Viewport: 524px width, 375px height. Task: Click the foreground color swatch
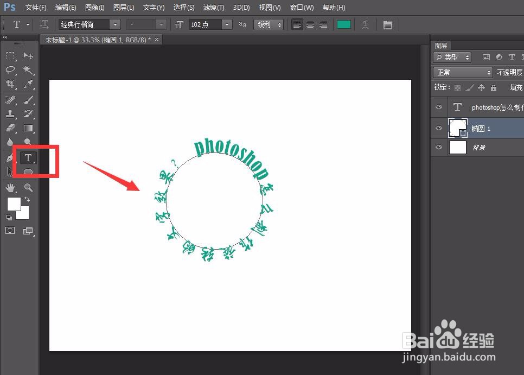pos(14,204)
